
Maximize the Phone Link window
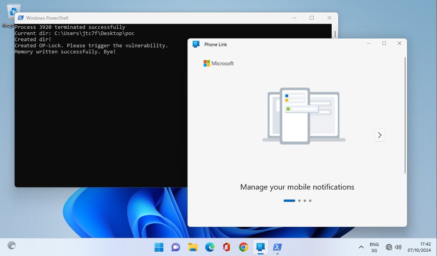[384, 44]
